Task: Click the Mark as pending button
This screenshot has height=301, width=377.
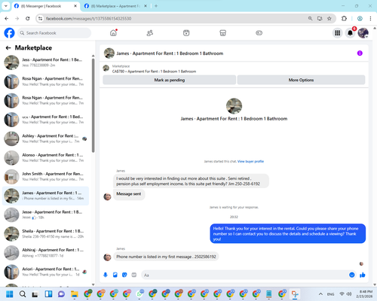Action: tap(170, 80)
